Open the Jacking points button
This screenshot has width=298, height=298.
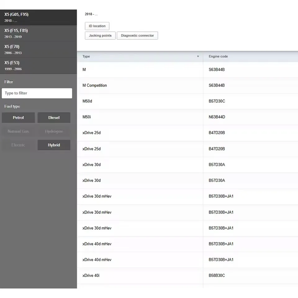tap(100, 35)
